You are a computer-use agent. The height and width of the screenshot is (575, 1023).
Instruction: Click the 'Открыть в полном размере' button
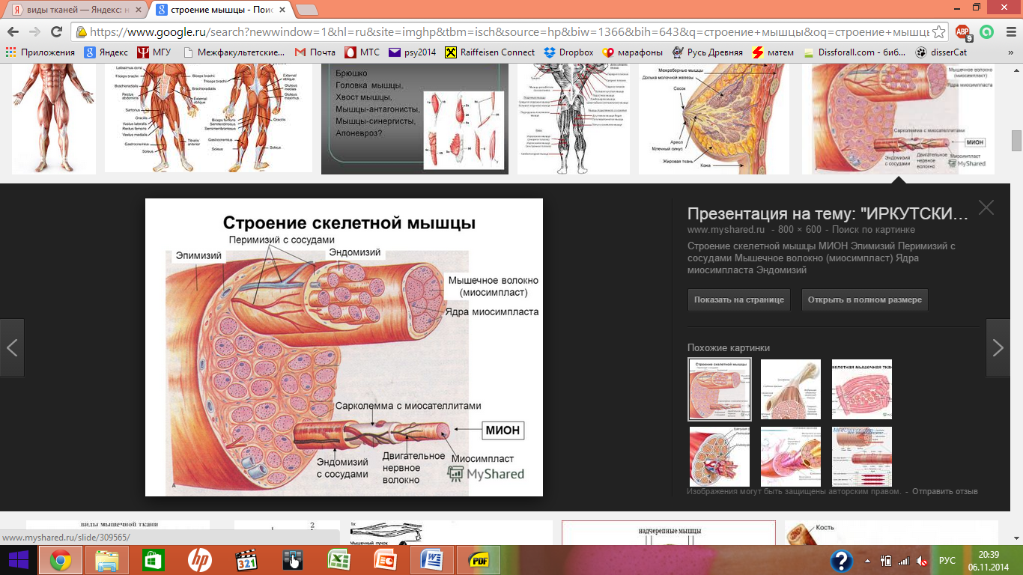tap(864, 299)
